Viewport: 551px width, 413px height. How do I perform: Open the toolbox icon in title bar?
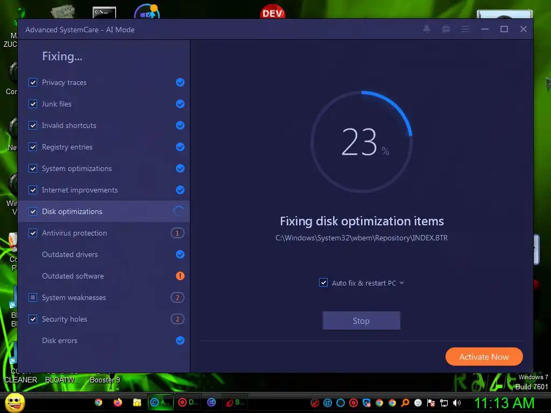point(446,29)
